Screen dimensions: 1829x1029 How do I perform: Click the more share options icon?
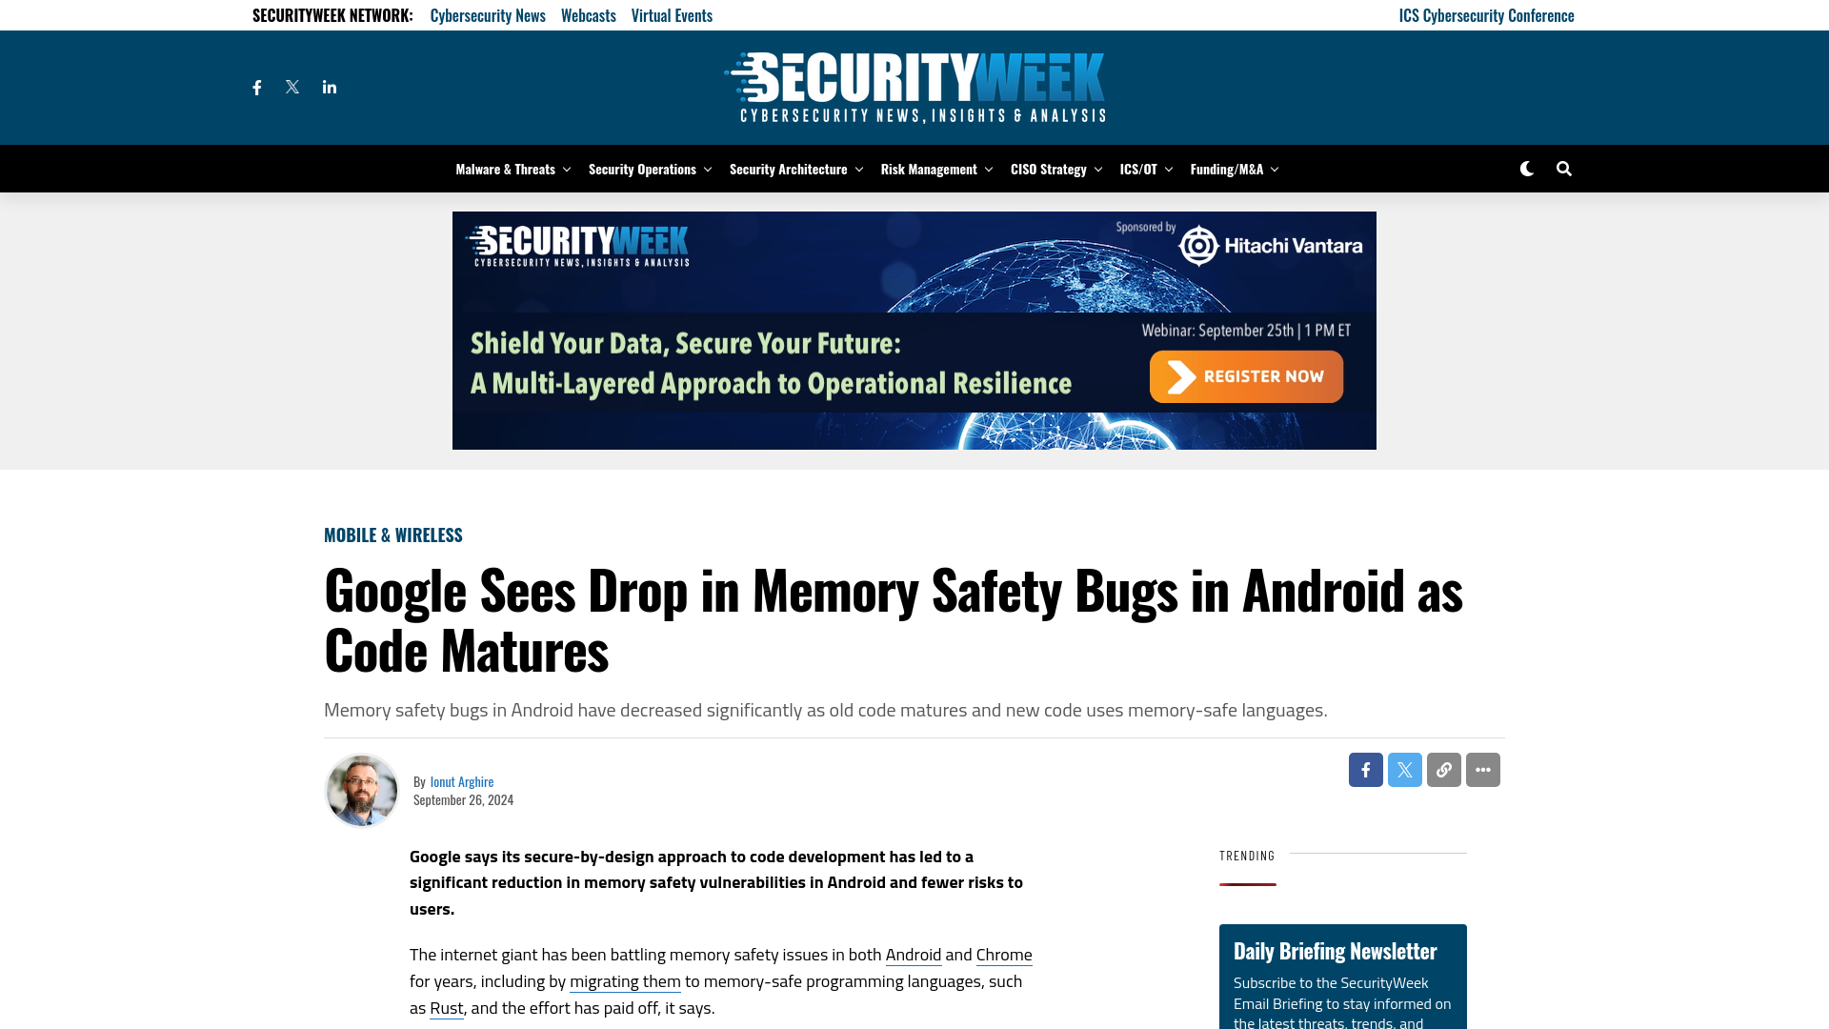point(1482,770)
